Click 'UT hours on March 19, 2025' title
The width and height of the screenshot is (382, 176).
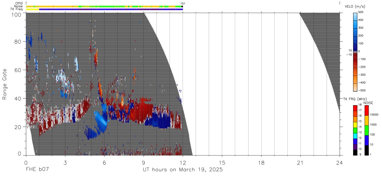point(183,170)
